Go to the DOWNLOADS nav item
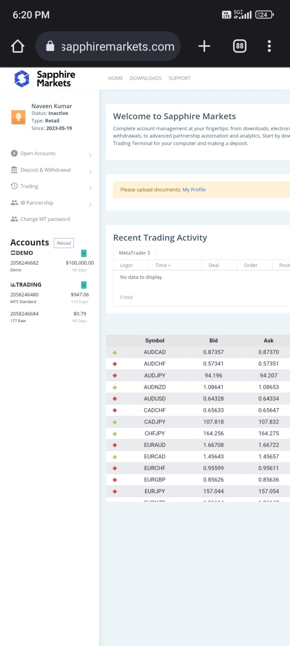 145,79
